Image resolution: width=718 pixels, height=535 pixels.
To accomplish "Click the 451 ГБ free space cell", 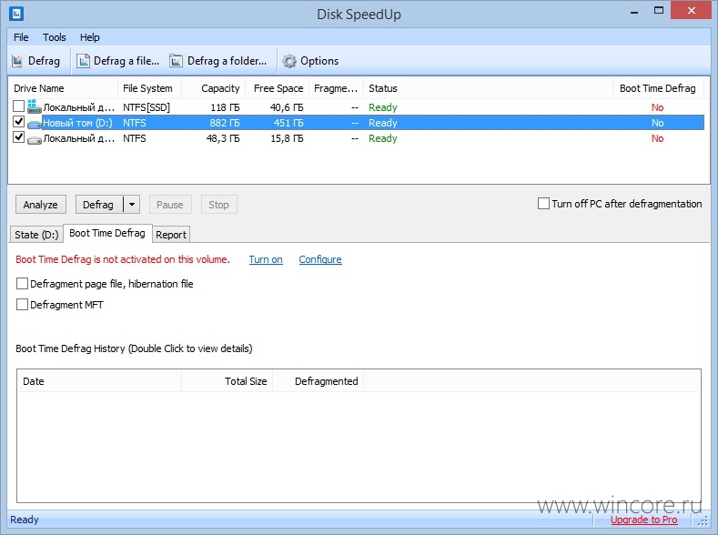I will [288, 123].
